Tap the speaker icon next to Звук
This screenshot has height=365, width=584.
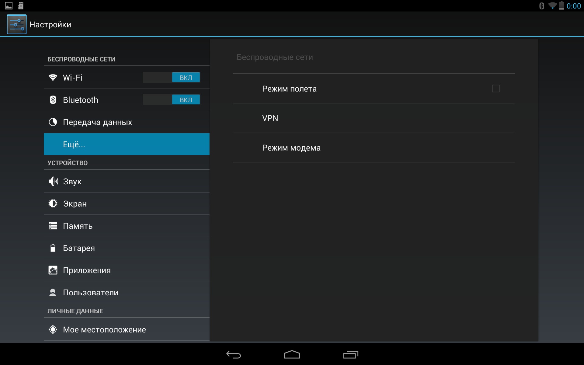pos(53,181)
